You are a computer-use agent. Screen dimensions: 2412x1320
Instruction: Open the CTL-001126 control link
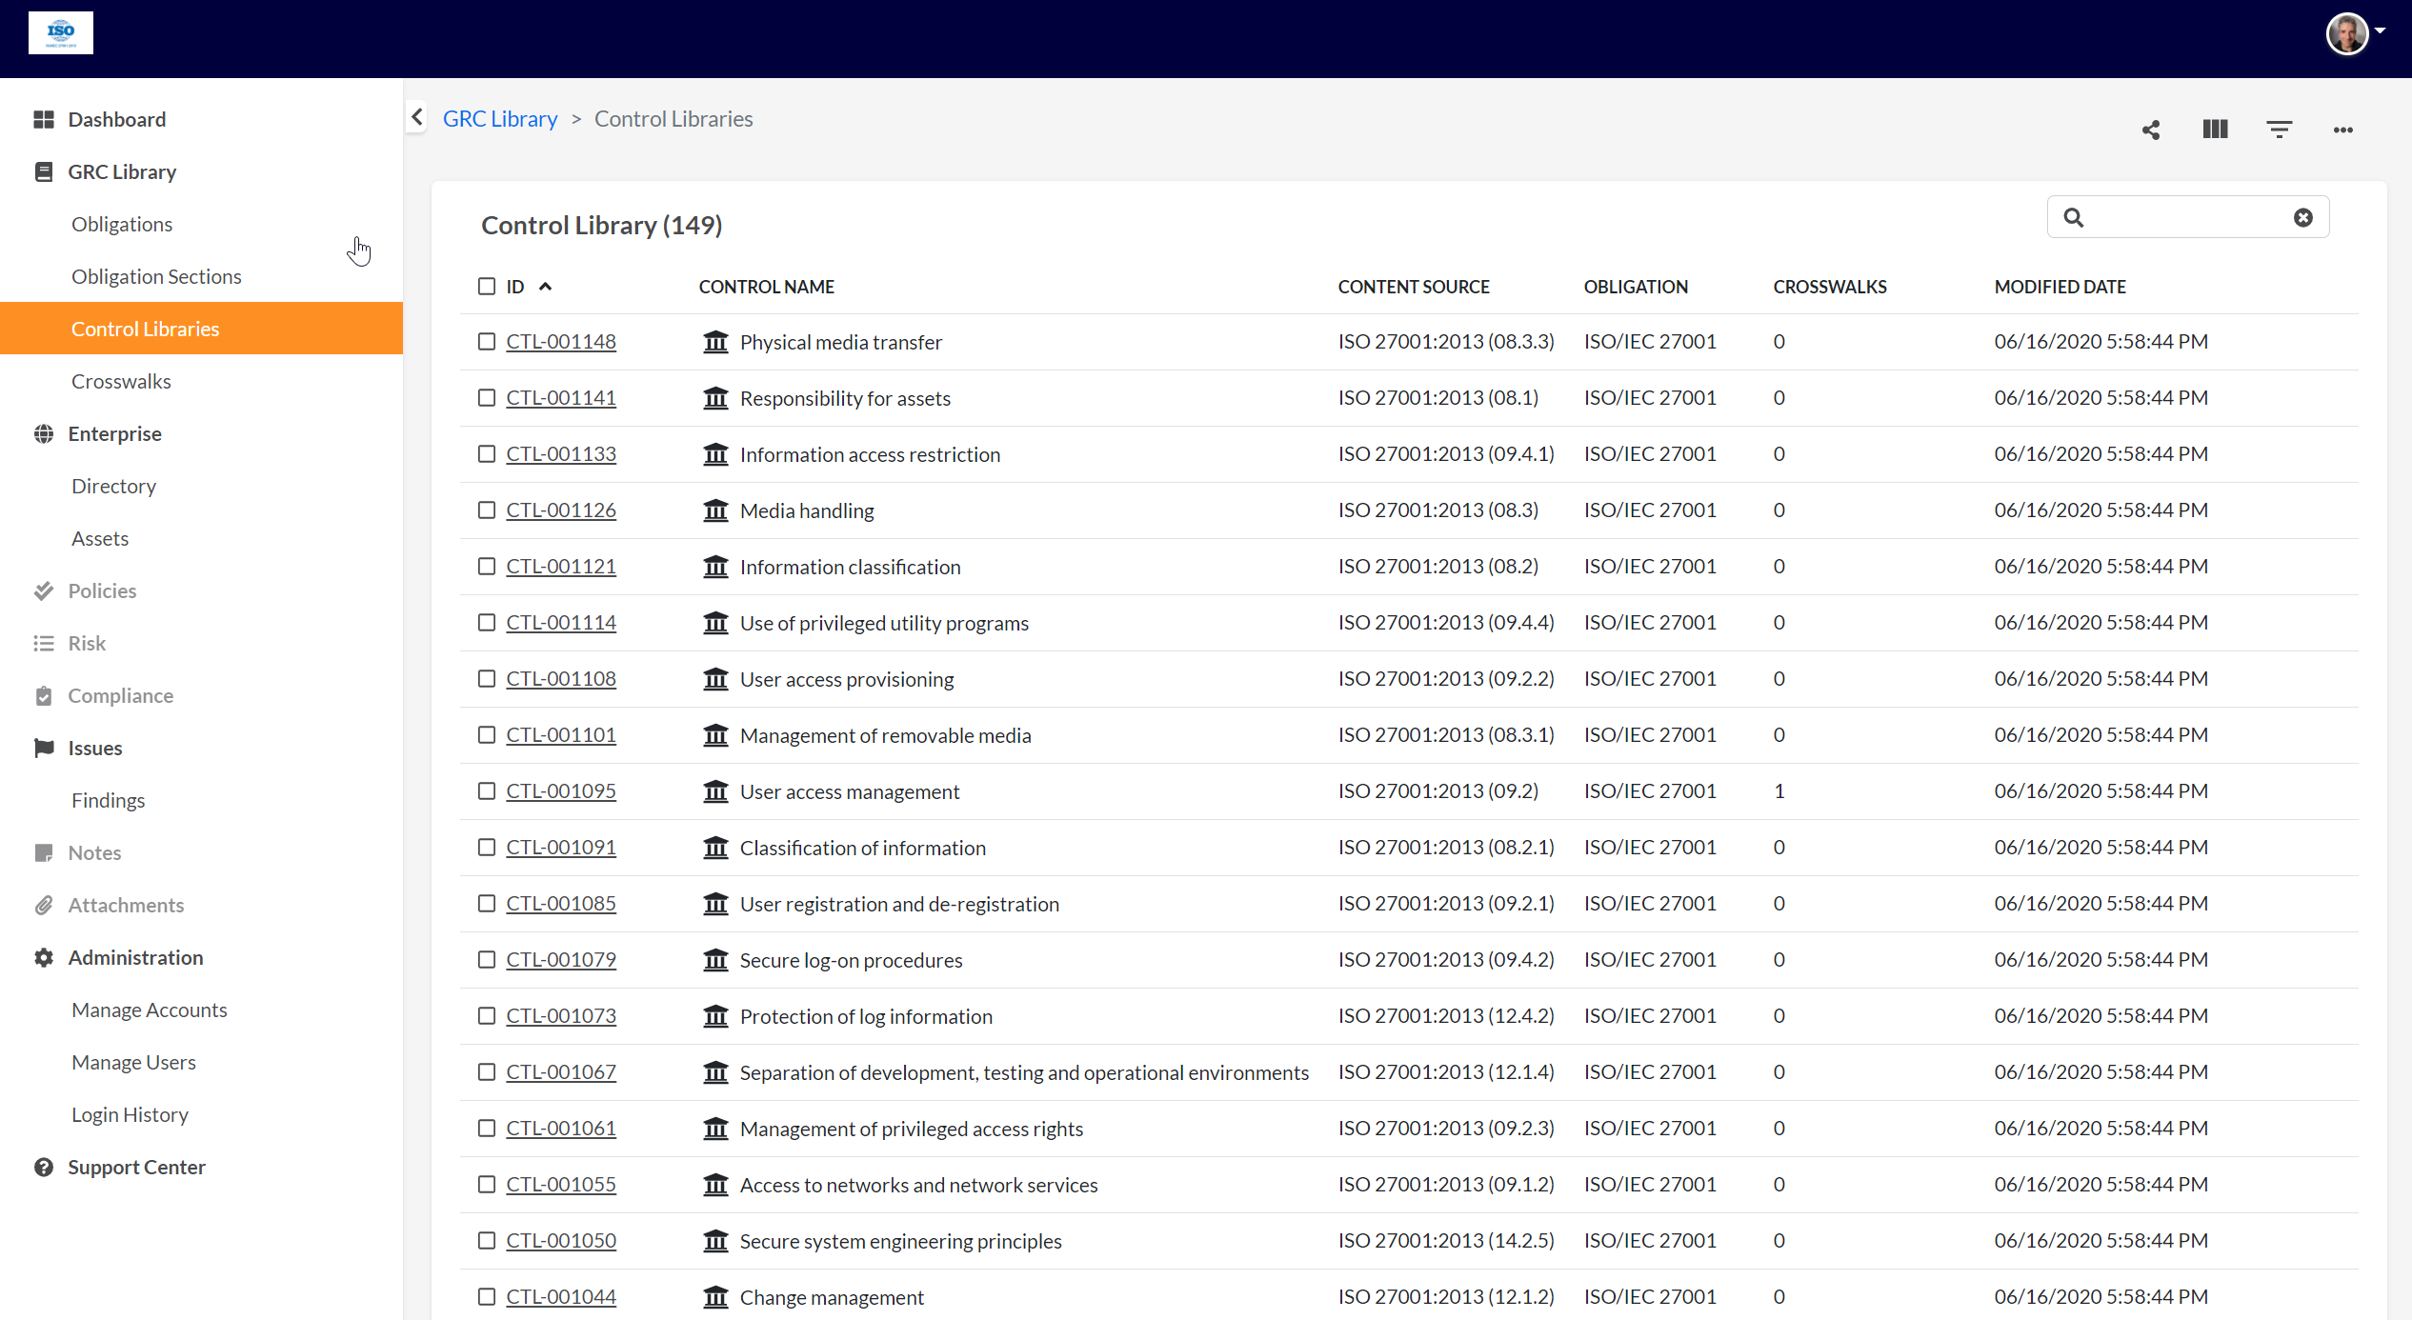pos(560,510)
